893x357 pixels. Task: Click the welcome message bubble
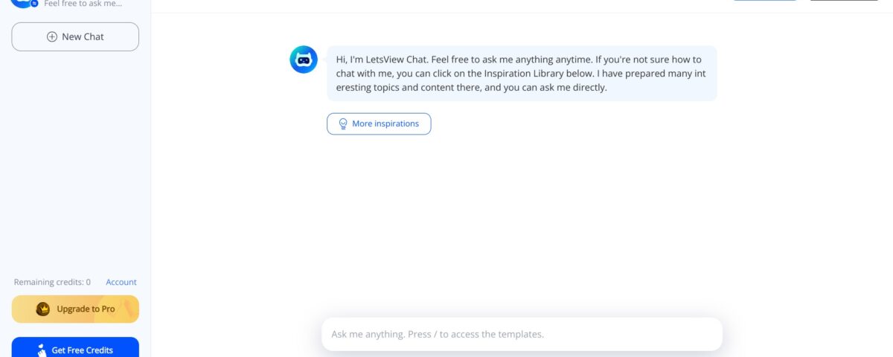pos(522,73)
